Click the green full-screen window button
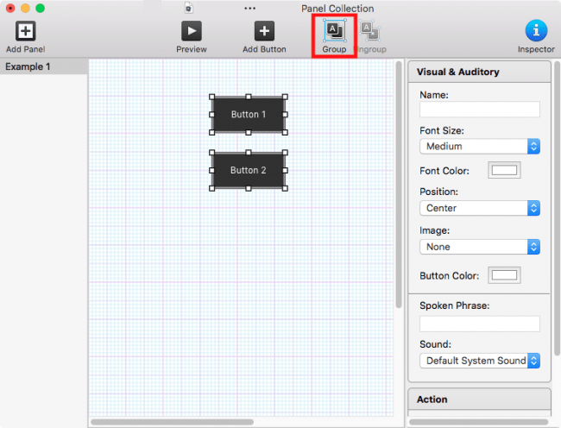561x428 pixels. click(40, 8)
